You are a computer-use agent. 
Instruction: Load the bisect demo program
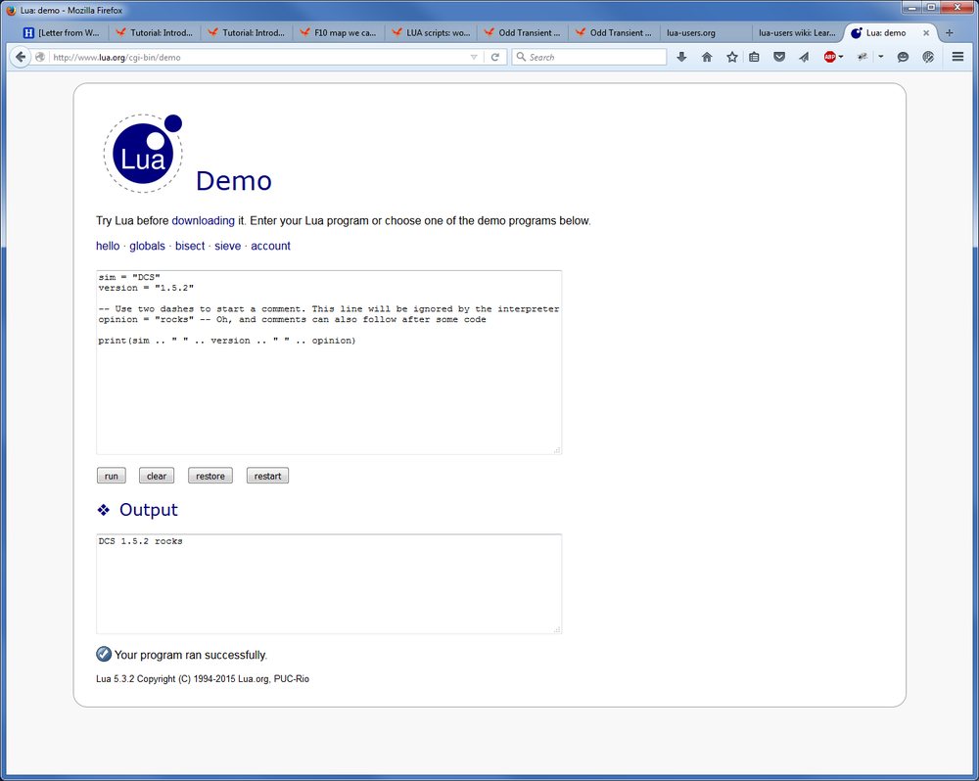190,246
